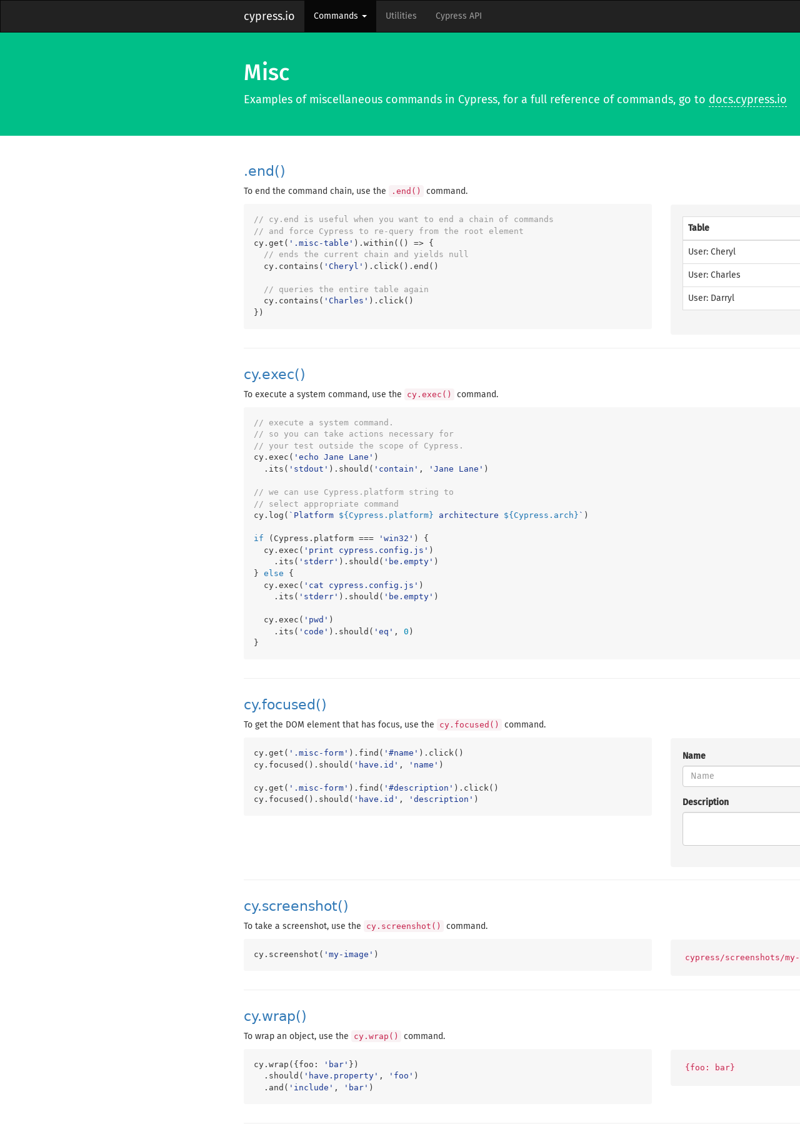Image resolution: width=800 pixels, height=1136 pixels.
Task: Click the User: Cheryl table row
Action: point(741,251)
